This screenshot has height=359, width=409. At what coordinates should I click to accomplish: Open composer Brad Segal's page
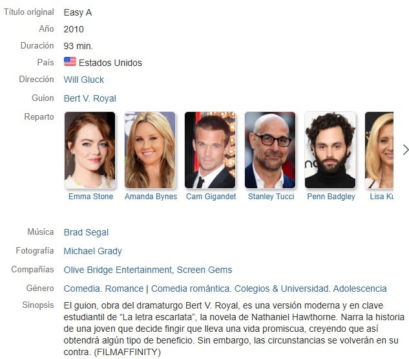pos(86,232)
